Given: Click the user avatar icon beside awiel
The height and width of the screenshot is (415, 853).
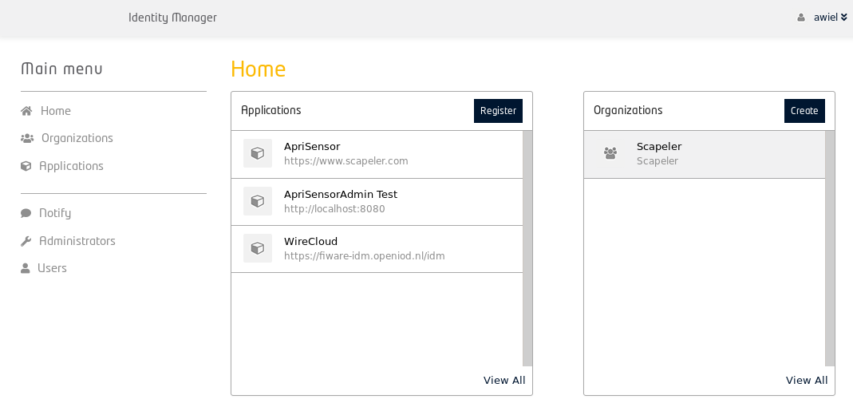Looking at the screenshot, I should pos(801,18).
